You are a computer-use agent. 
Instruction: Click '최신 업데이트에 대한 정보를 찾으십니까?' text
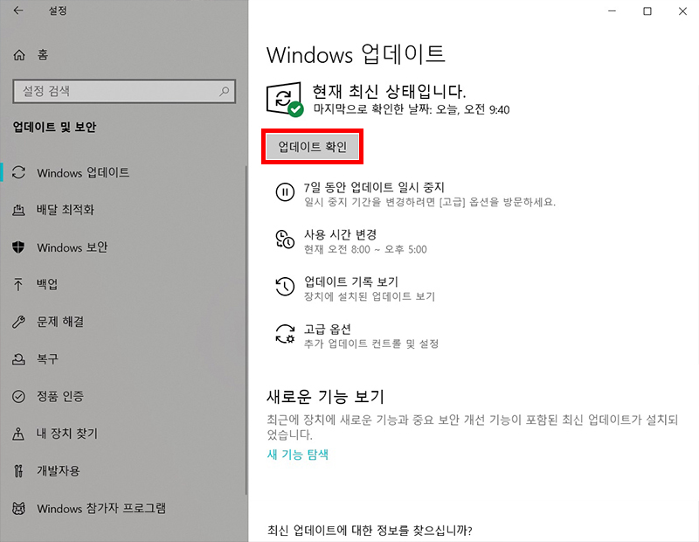[370, 530]
